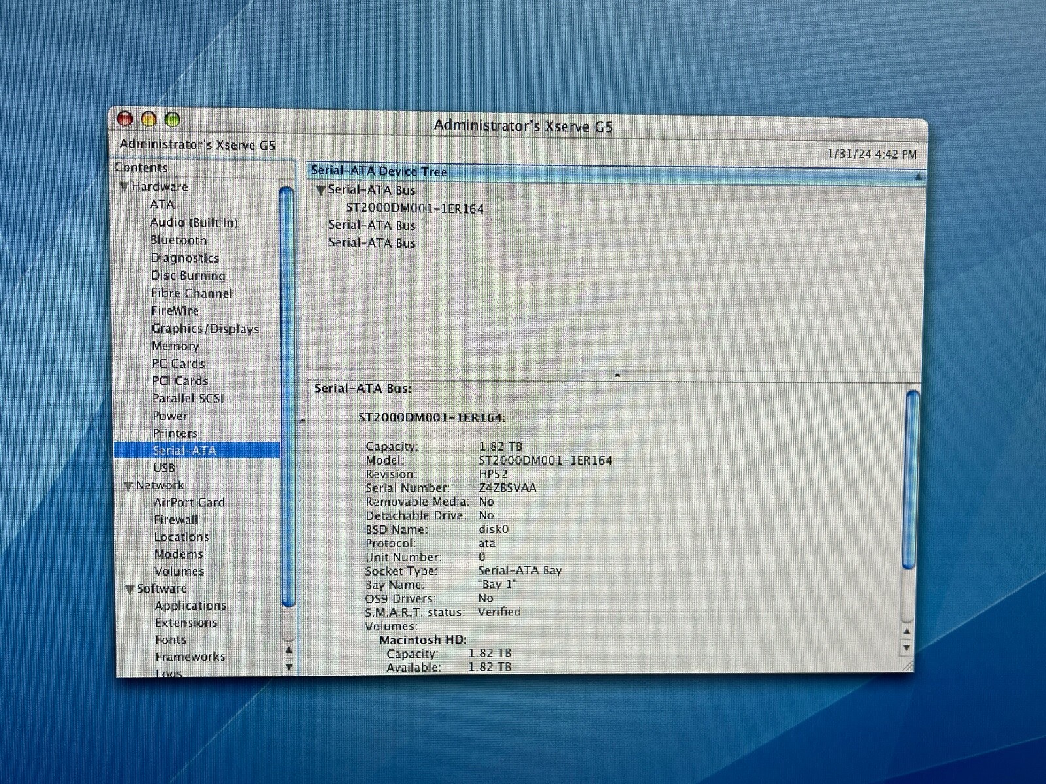
Task: Open the Bluetooth hardware section
Action: [178, 240]
